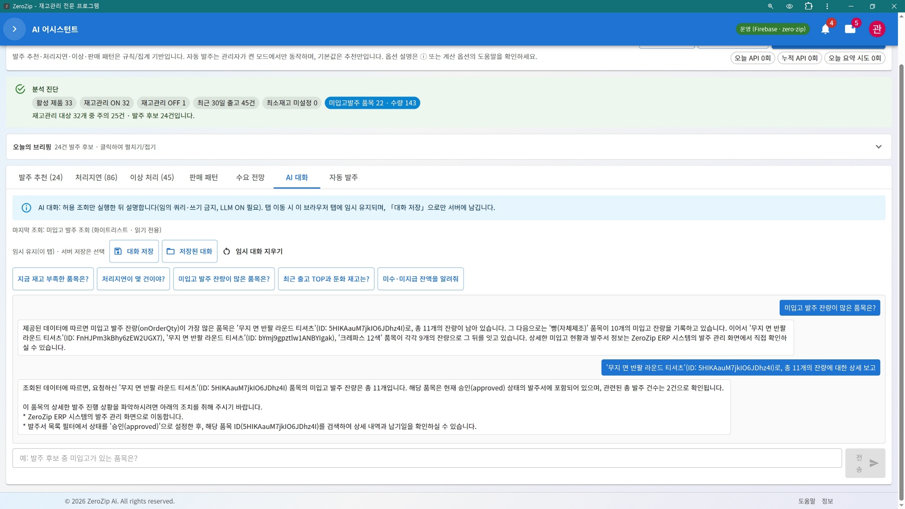
Task: Open the 발주 추천 (24) tab
Action: point(41,177)
